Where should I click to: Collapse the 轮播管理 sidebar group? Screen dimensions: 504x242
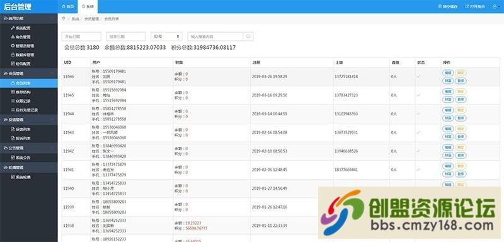pos(28,168)
